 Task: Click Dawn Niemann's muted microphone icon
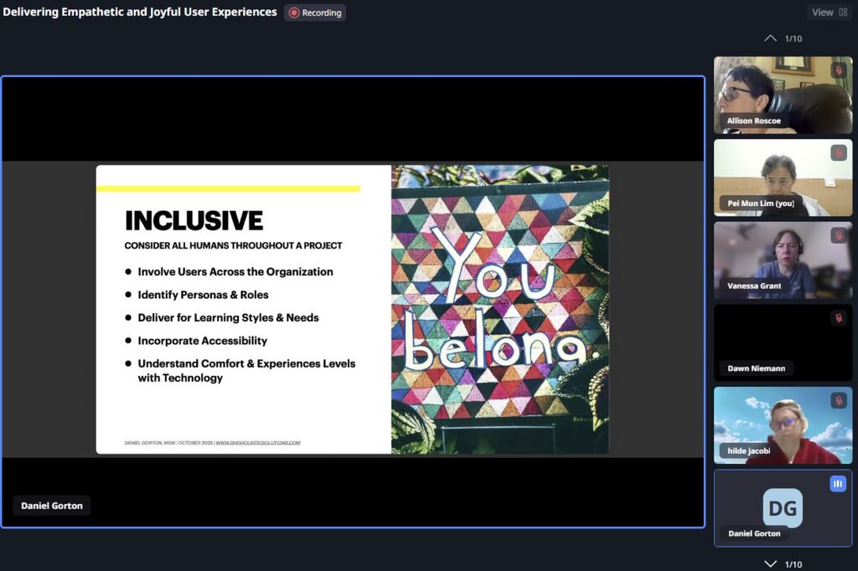tap(838, 318)
